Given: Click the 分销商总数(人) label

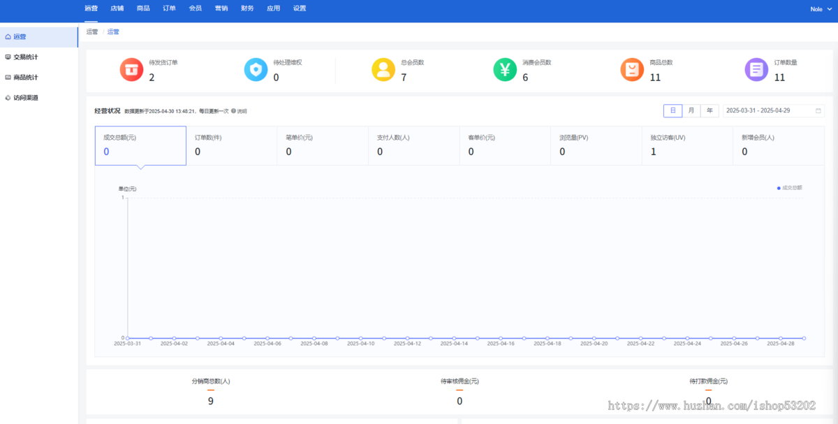Looking at the screenshot, I should point(211,381).
